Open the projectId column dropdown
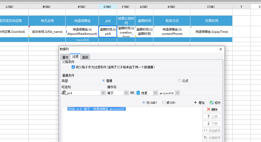The width and height of the screenshot is (261, 142). [177, 93]
